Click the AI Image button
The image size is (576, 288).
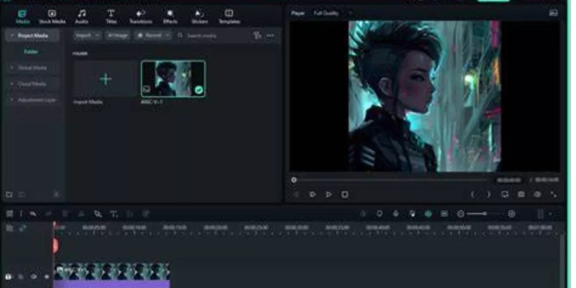point(118,36)
